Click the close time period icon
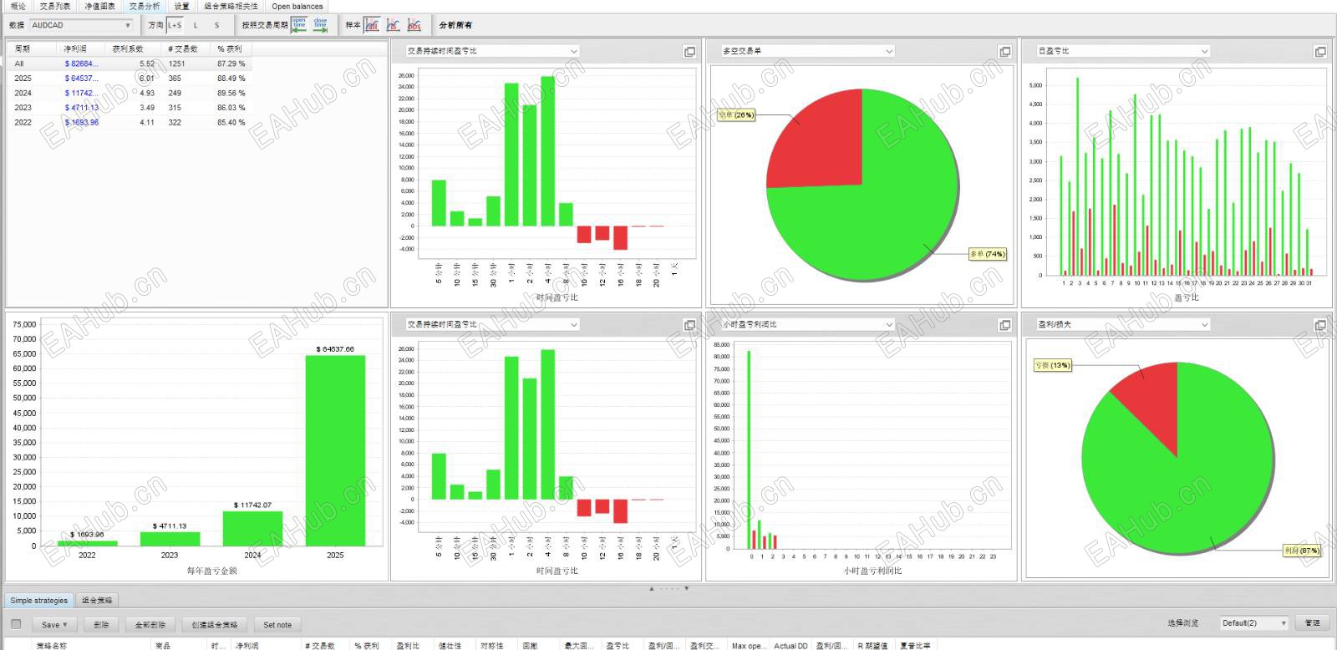The height and width of the screenshot is (650, 1337). coord(321,25)
